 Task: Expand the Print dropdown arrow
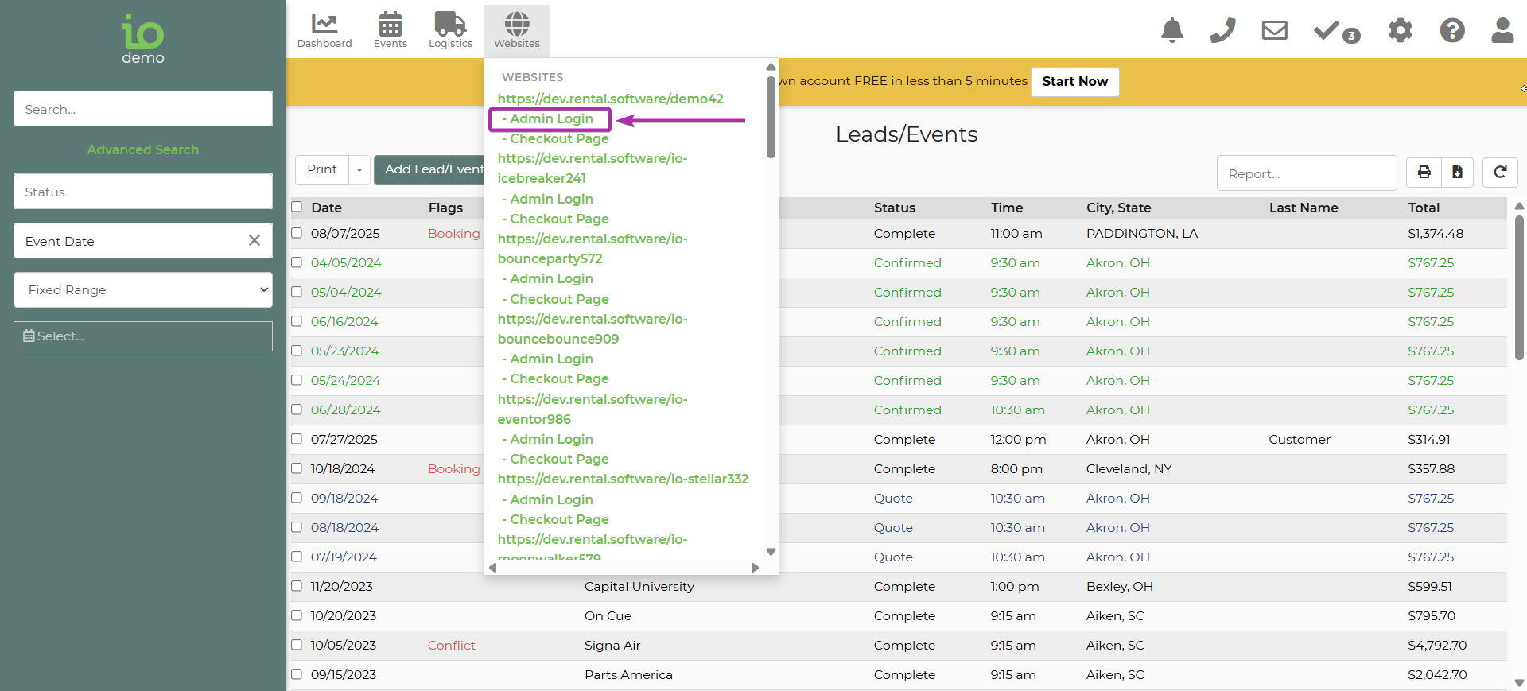point(359,169)
